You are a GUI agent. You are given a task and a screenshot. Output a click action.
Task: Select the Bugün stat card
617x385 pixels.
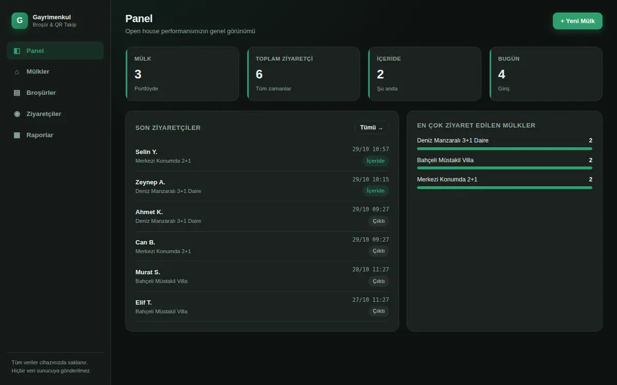pos(546,74)
